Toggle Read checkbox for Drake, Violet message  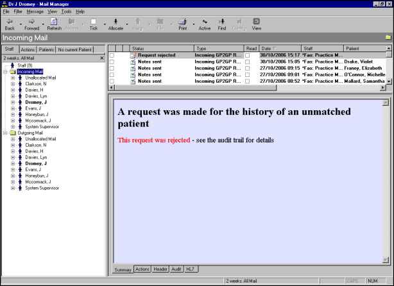248,62
